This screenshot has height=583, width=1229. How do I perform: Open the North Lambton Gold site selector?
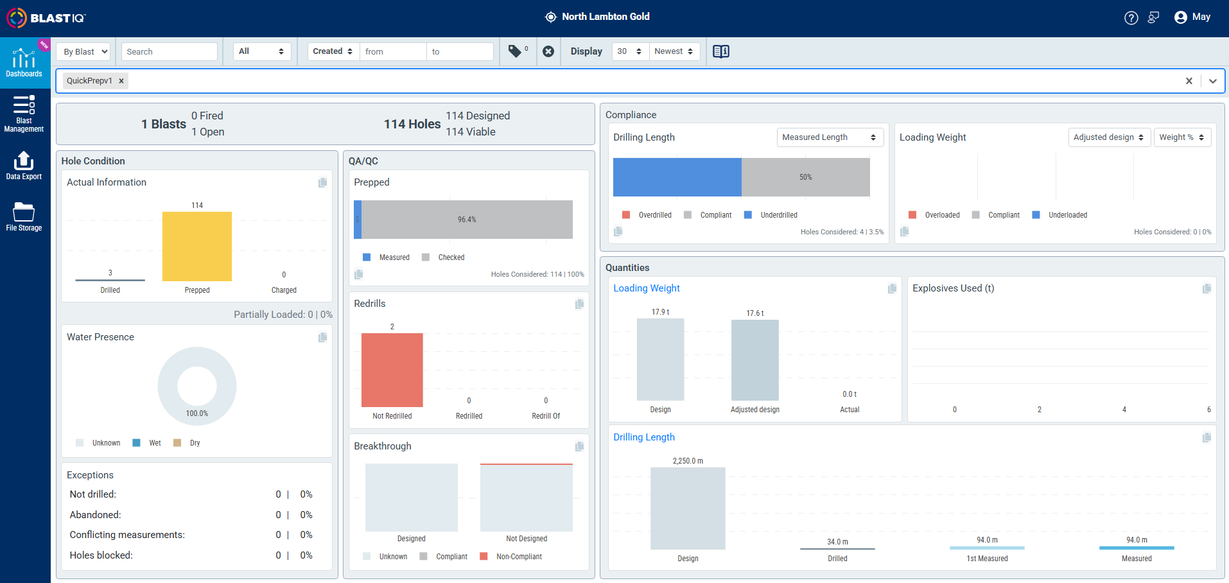[597, 17]
